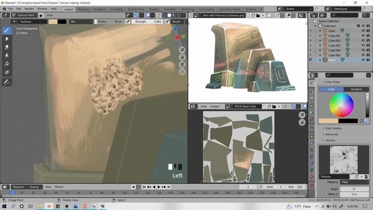Open Texture Paint mode dropdown
Image resolution: width=373 pixels, height=210 pixels.
(24, 15)
